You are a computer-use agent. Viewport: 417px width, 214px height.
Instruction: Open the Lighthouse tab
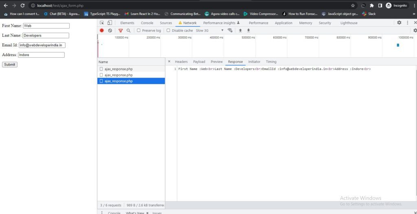[x=349, y=23]
